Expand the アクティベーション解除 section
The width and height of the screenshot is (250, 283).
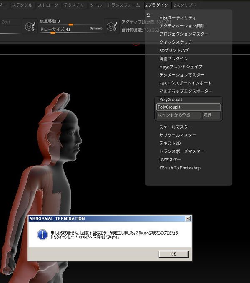point(182,26)
